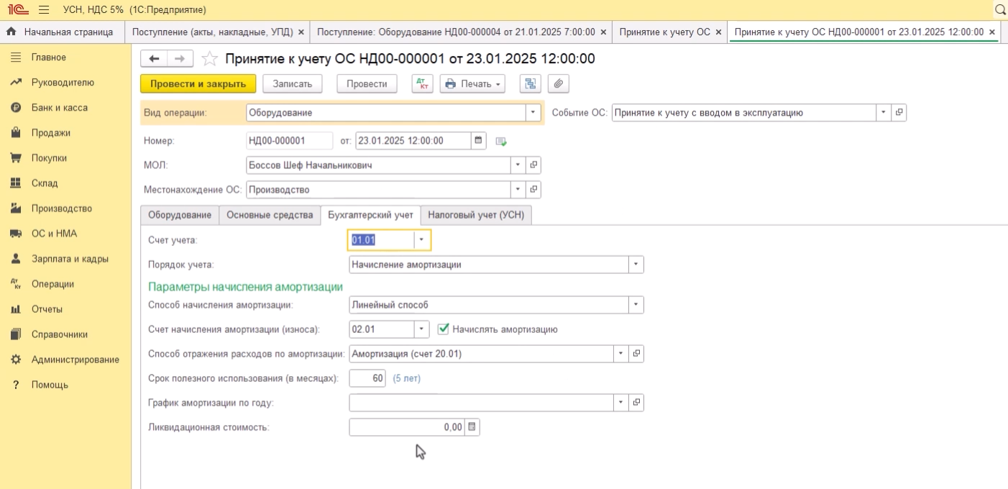Click the Провести и закрыть button
1008x489 pixels.
point(198,84)
